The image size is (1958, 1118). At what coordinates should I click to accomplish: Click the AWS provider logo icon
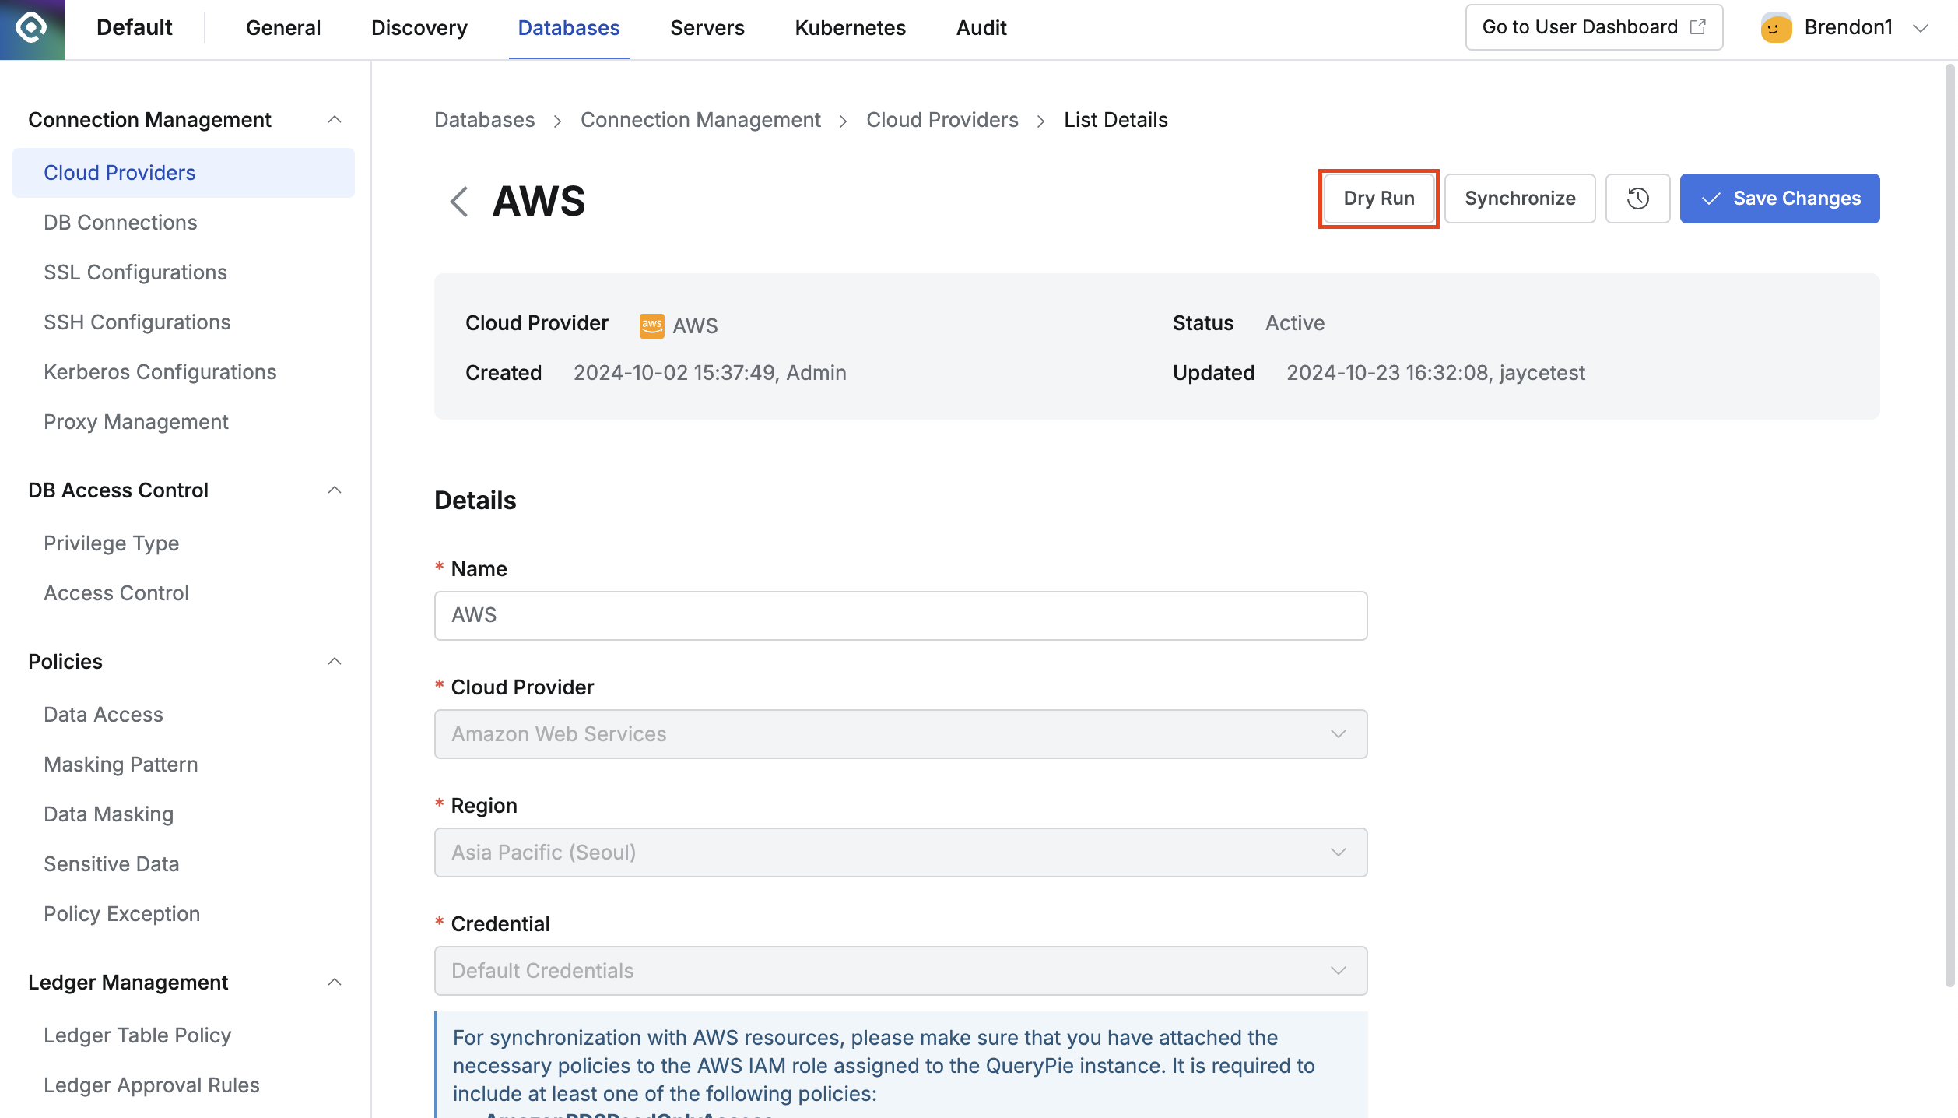click(651, 325)
